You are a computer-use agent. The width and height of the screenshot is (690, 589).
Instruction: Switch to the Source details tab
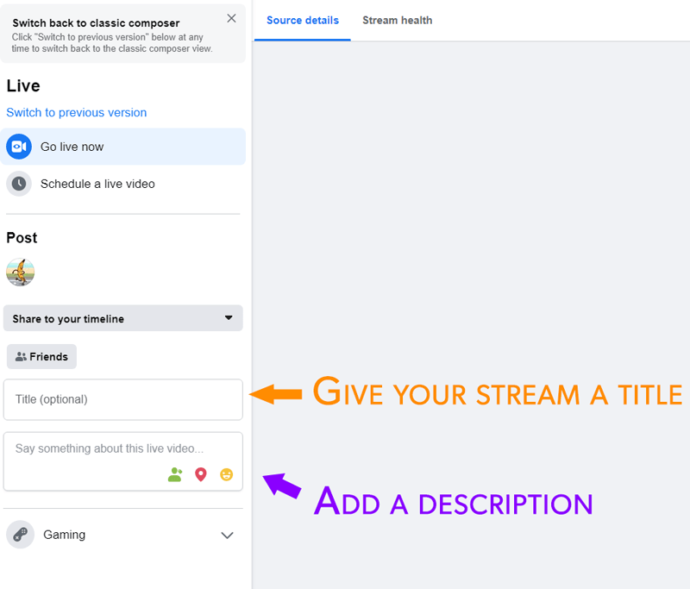click(x=302, y=21)
